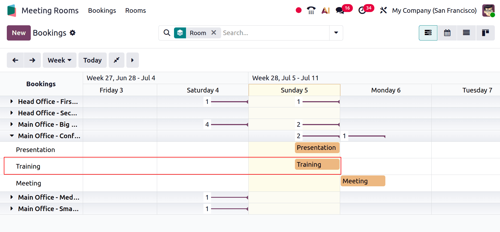Switch to the list view
This screenshot has height=232, width=500.
[466, 33]
